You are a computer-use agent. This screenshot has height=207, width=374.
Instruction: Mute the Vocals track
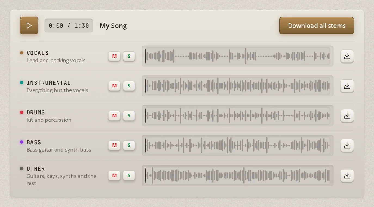pos(114,56)
